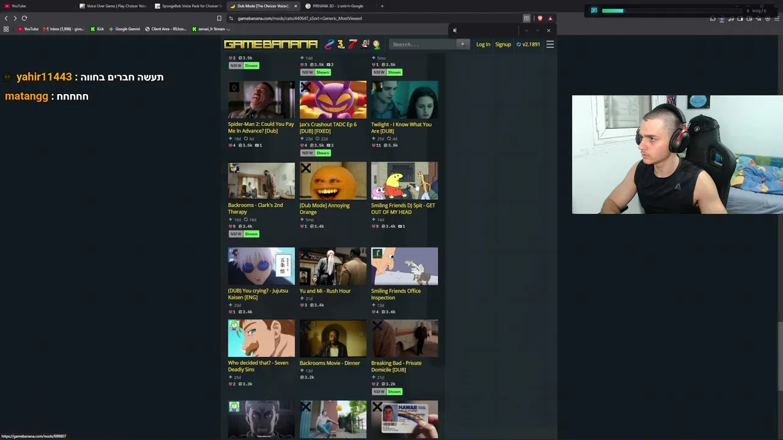
Task: Focus the GameBanana search field
Action: coord(423,44)
